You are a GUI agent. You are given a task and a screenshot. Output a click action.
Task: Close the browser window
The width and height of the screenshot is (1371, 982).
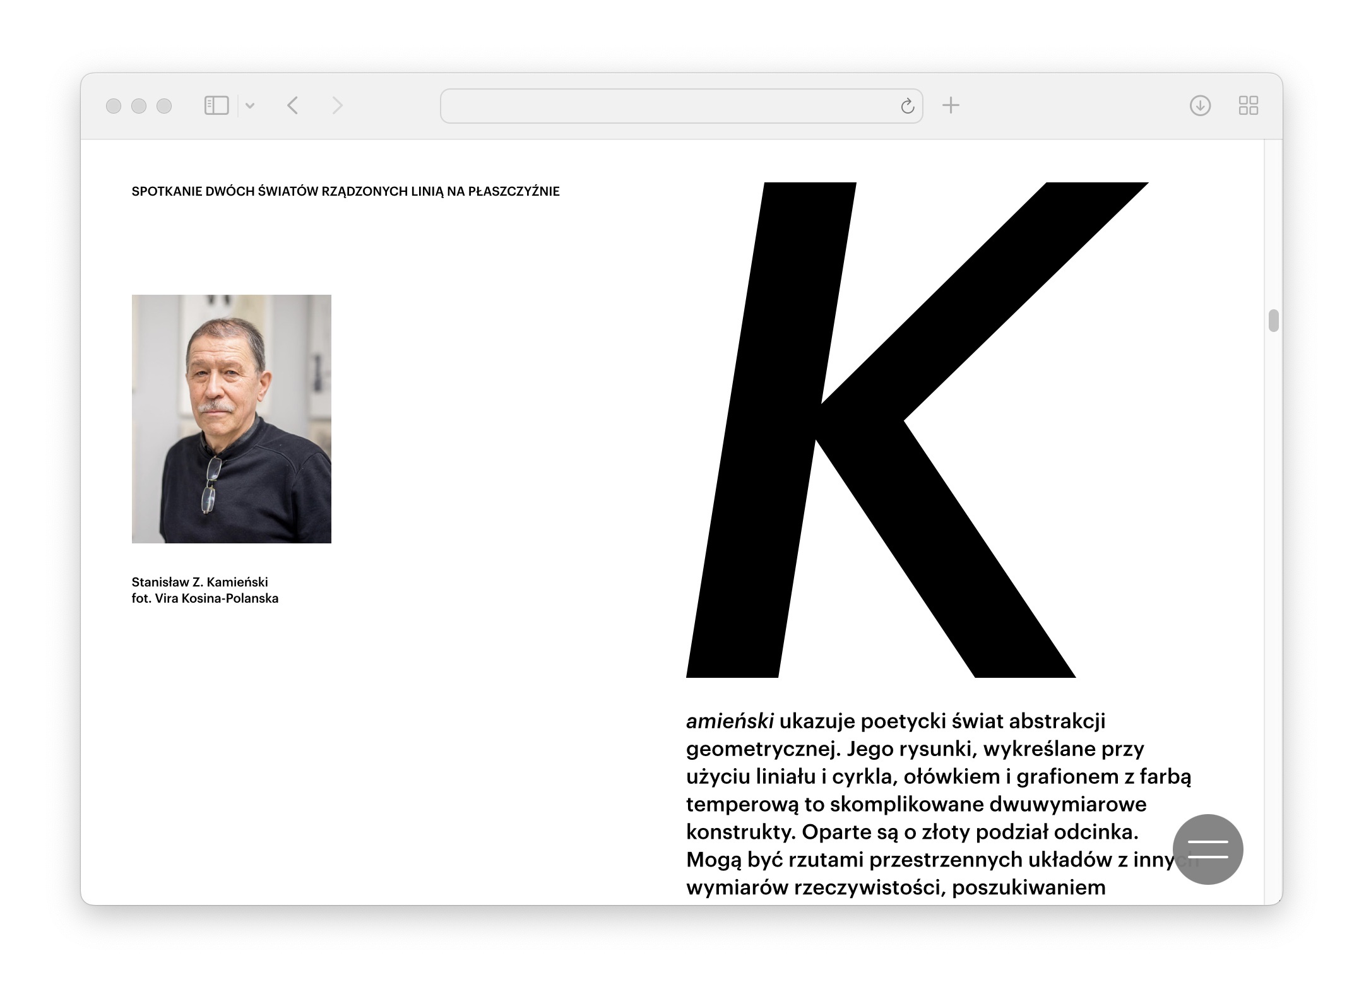[x=114, y=106]
